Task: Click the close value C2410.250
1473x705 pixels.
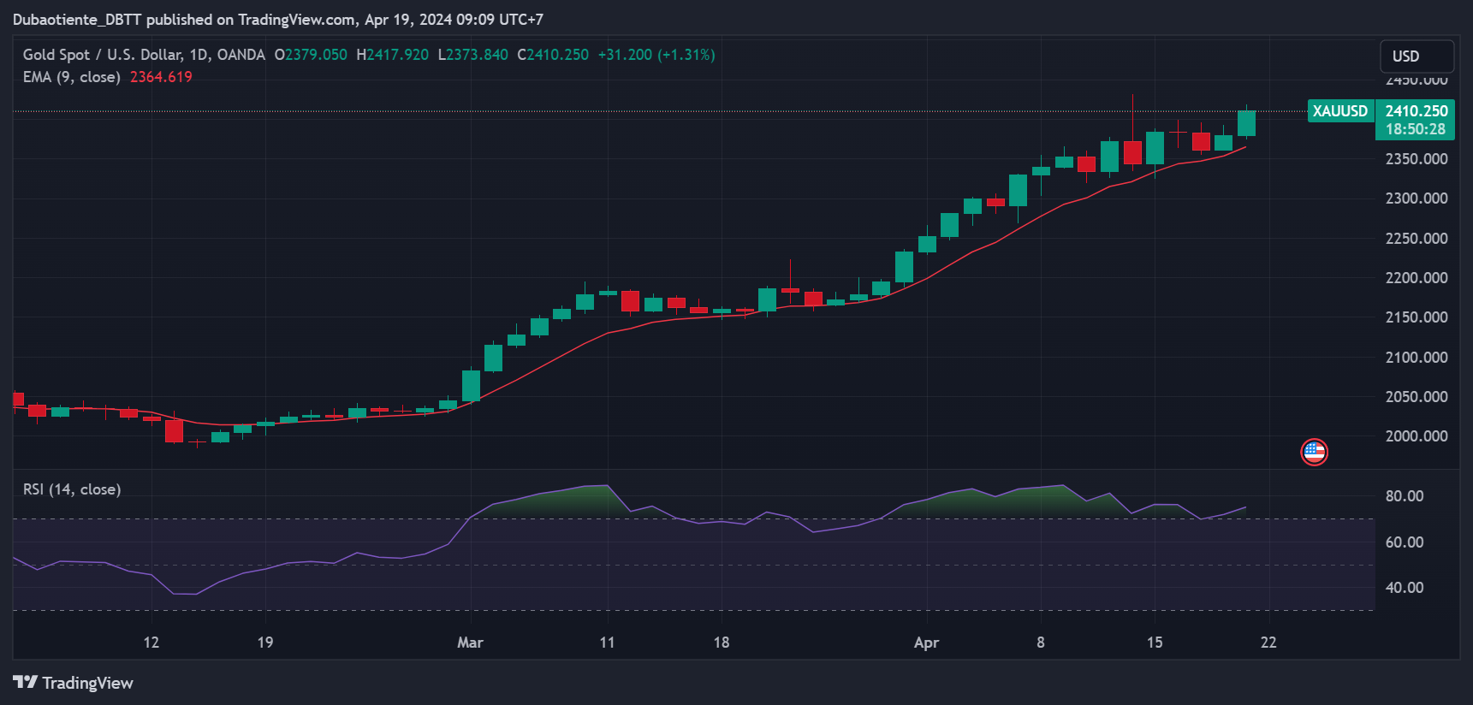Action: tap(553, 55)
